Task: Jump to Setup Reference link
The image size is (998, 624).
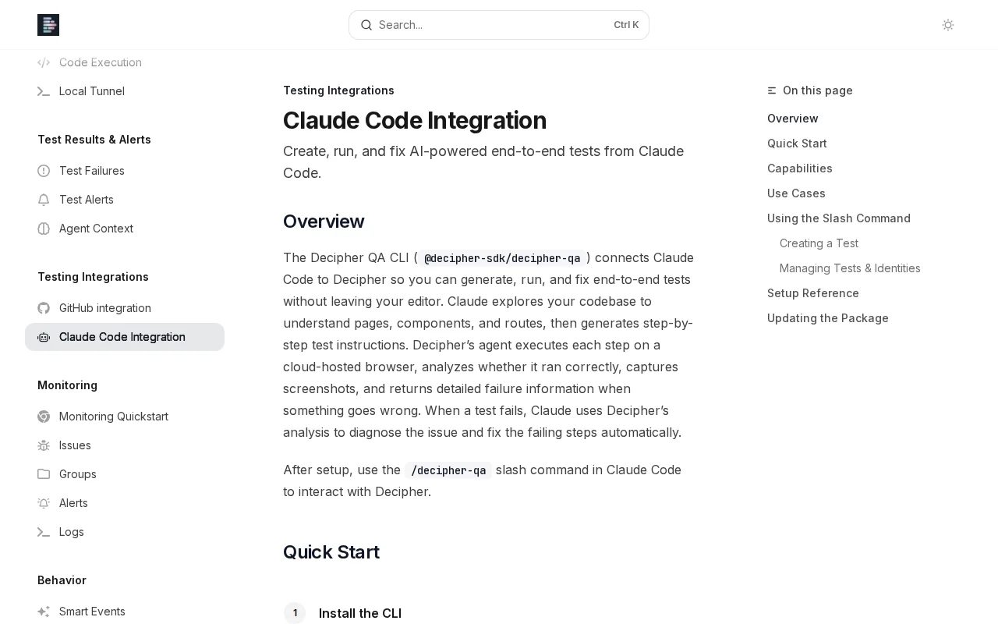Action: pos(812,293)
